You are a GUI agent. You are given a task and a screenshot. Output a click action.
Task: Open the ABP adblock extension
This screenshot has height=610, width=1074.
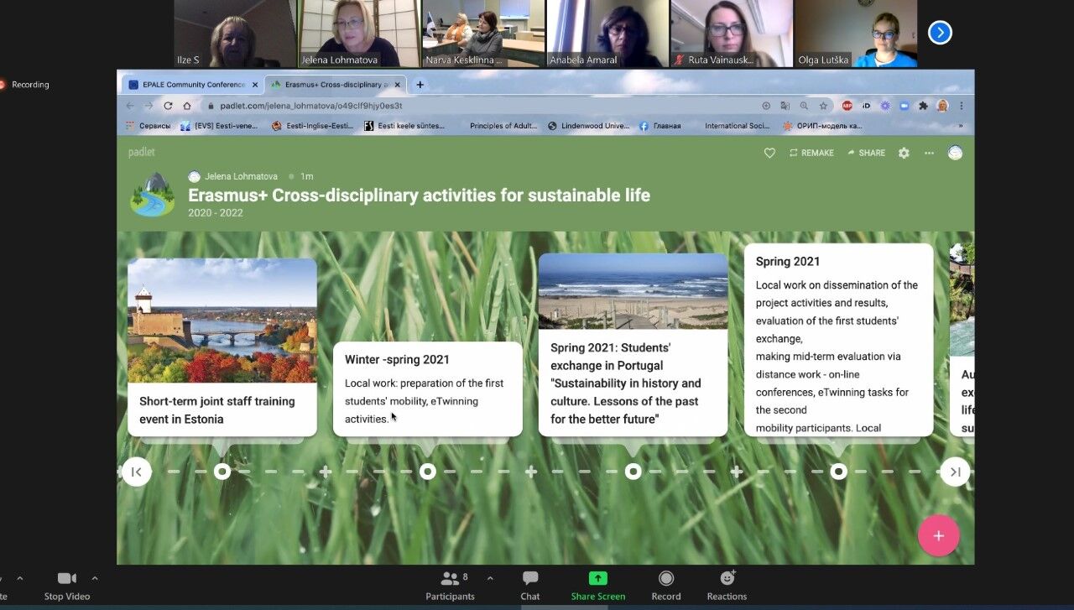pos(847,106)
